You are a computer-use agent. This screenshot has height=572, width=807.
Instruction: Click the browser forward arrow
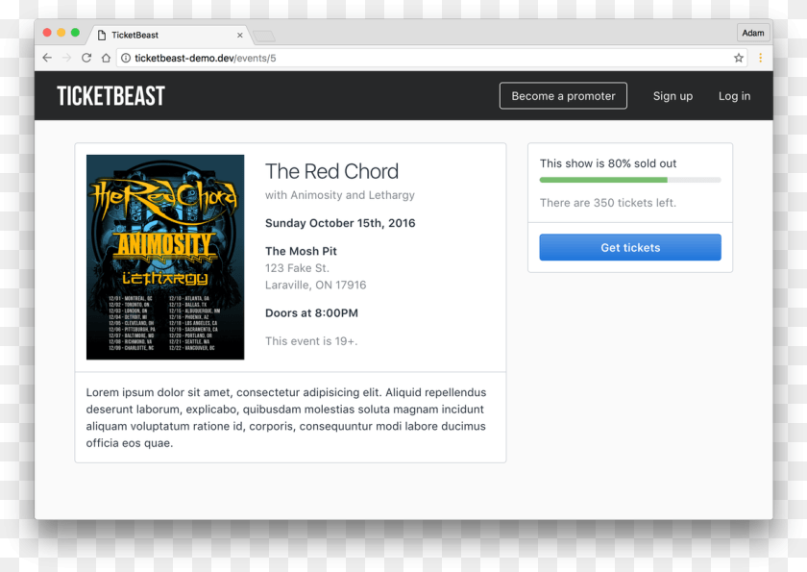click(67, 58)
